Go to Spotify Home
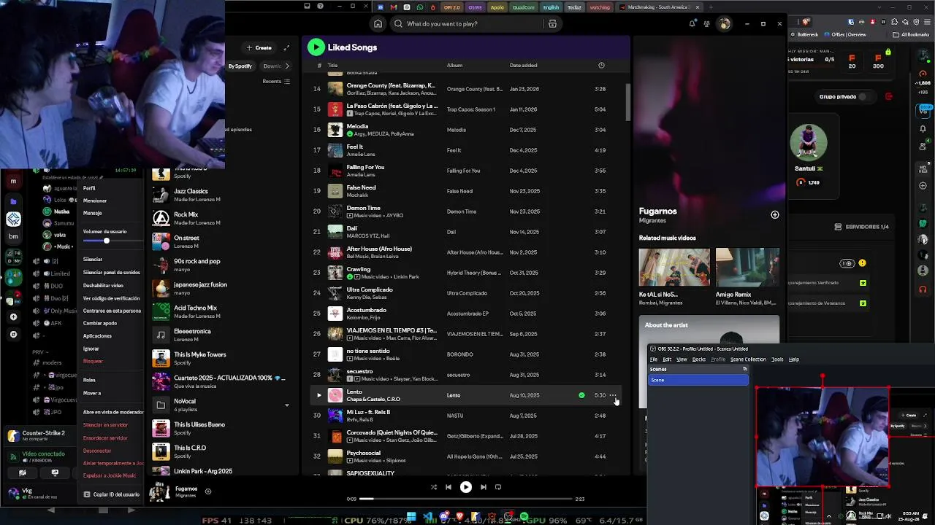Screen dimensions: 935x525 tap(378, 23)
